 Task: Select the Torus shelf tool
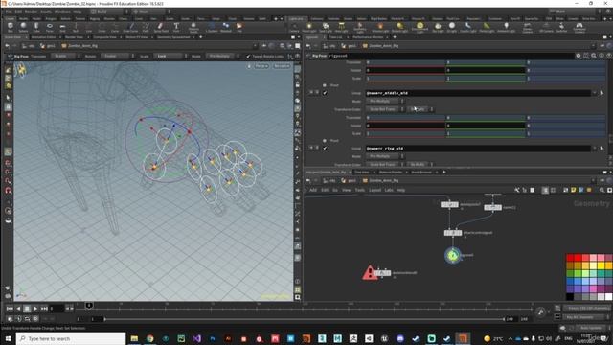pos(49,27)
